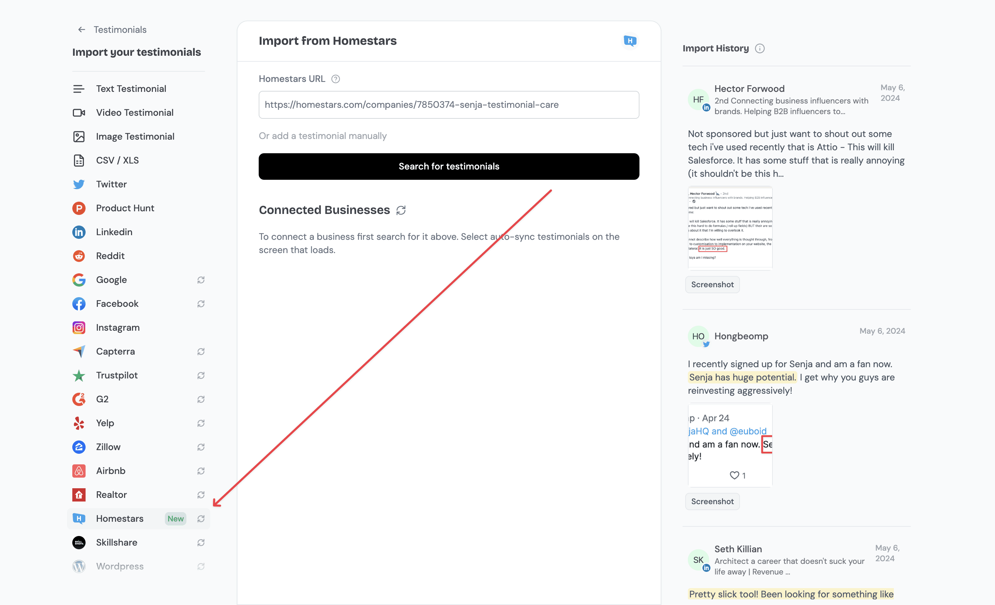
Task: Toggle auto-sync for Facebook reviews
Action: click(x=201, y=304)
